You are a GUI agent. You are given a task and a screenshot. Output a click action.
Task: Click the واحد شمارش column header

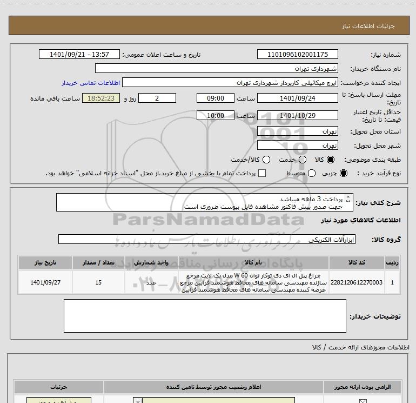(x=151, y=262)
